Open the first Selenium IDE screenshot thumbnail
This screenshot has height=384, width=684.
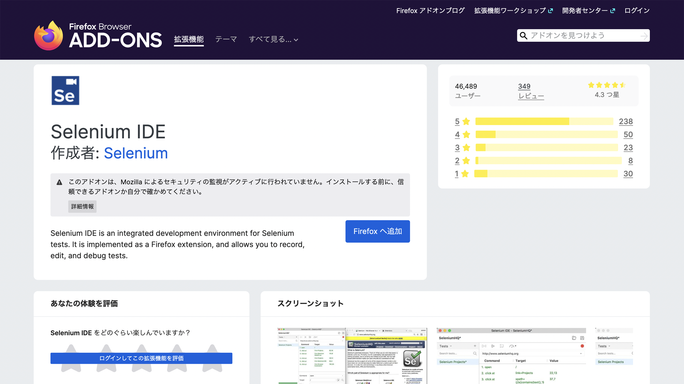point(352,356)
